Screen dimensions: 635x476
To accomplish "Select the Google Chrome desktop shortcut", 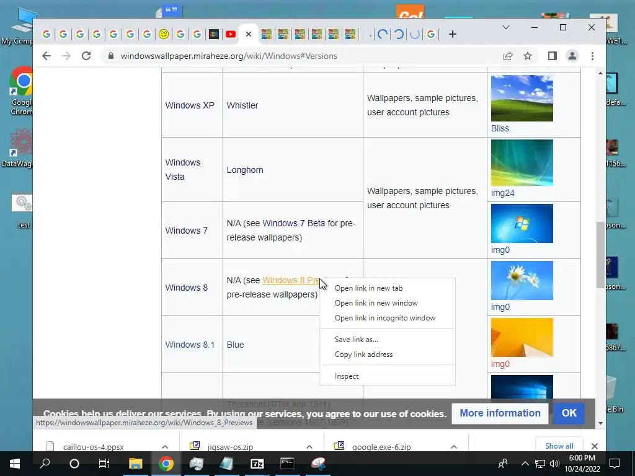I will click(21, 91).
